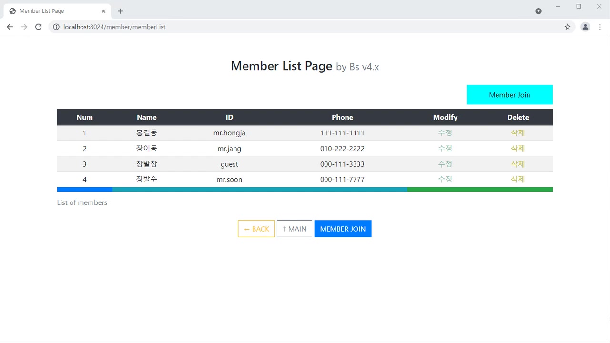Close the Member List Page tab
This screenshot has width=610, height=343.
pyautogui.click(x=103, y=11)
